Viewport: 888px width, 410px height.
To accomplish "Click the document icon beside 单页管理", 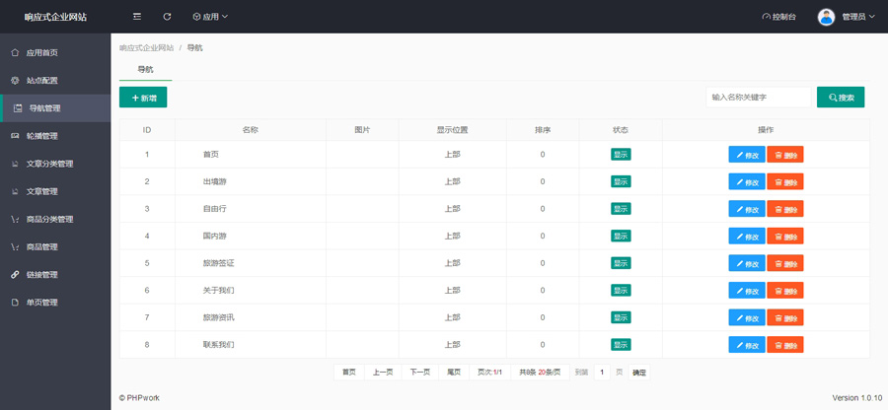I will [x=15, y=302].
